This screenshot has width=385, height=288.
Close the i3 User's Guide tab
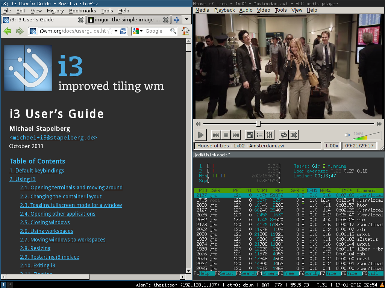80,20
